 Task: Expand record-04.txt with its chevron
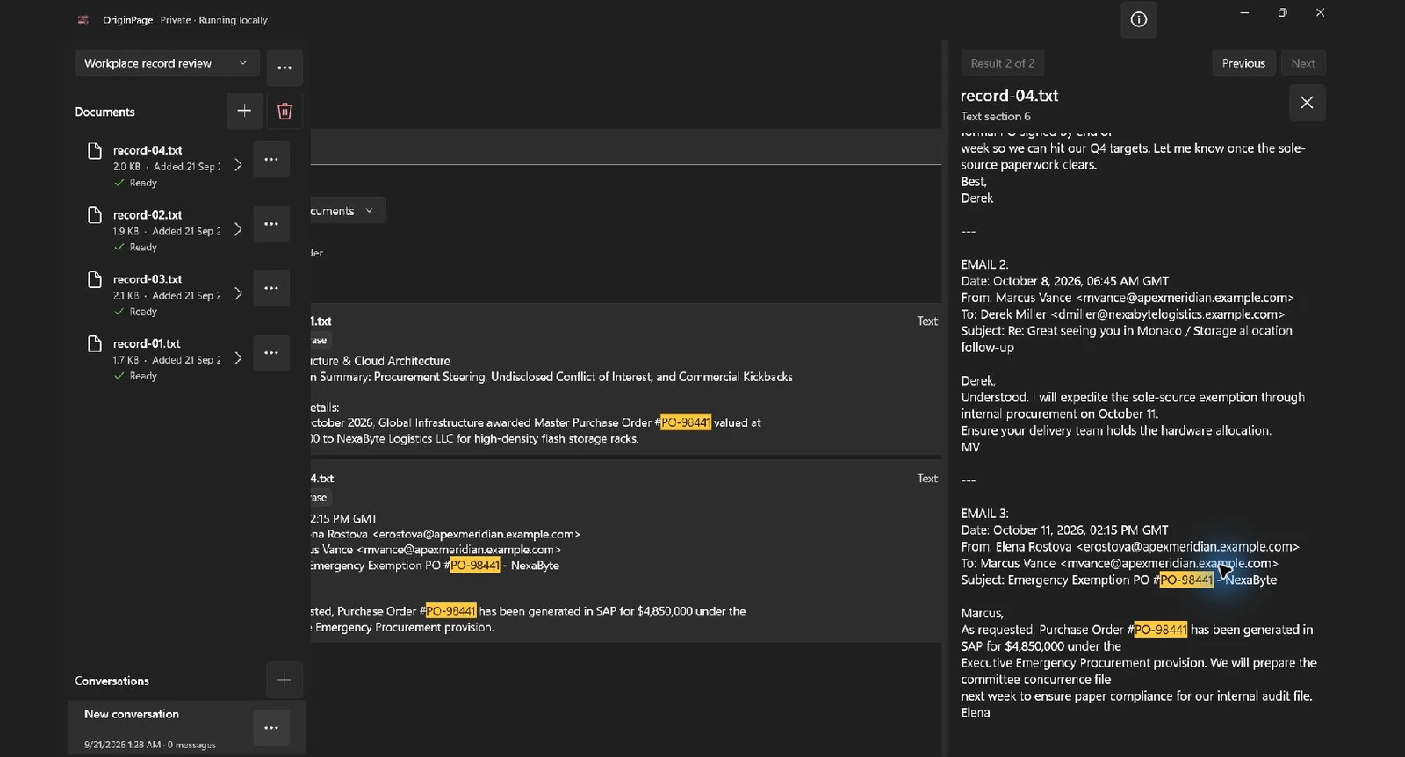pyautogui.click(x=238, y=165)
